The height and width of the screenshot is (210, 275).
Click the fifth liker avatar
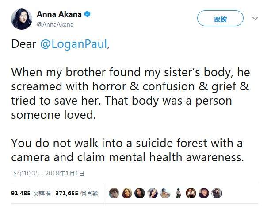click(165, 193)
